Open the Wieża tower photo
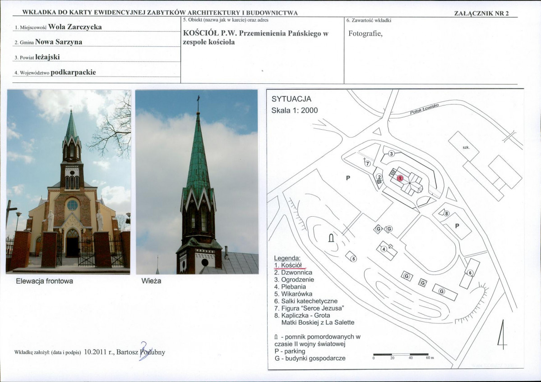 coord(197,182)
